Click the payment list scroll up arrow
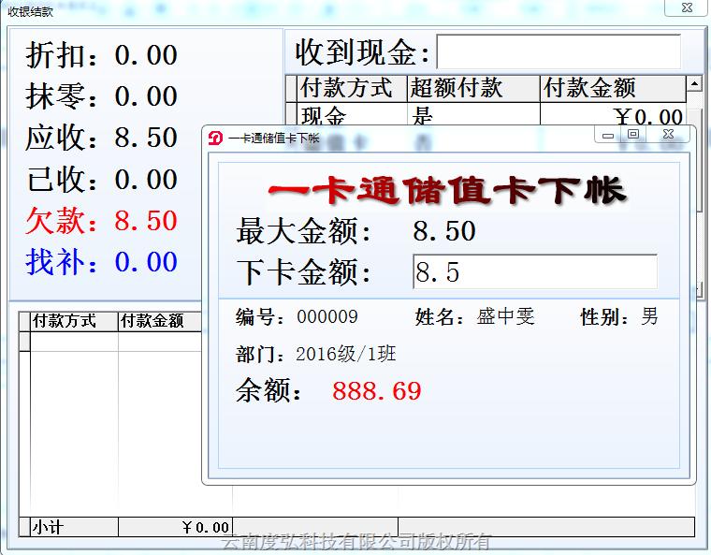The image size is (711, 555). 694,85
